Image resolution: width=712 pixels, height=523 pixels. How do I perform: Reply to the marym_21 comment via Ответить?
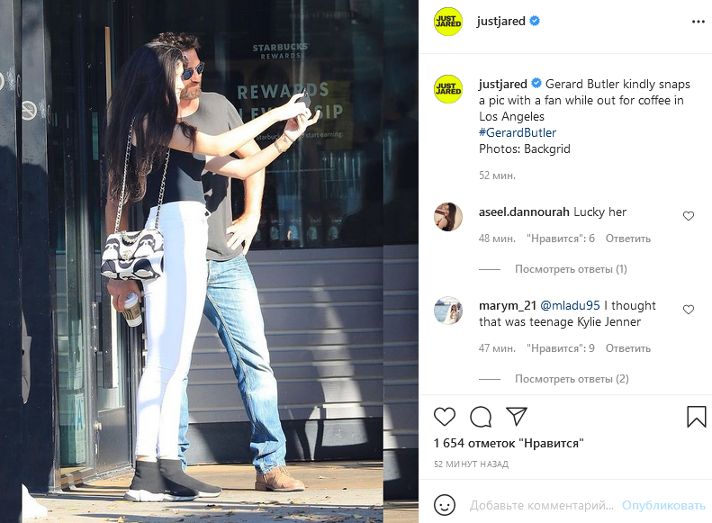pos(628,348)
